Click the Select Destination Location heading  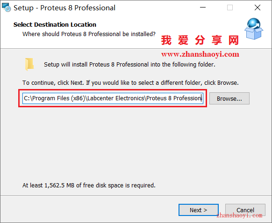tap(55, 25)
